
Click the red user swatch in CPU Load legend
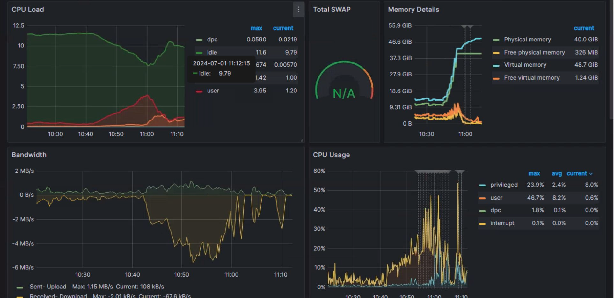pos(199,91)
